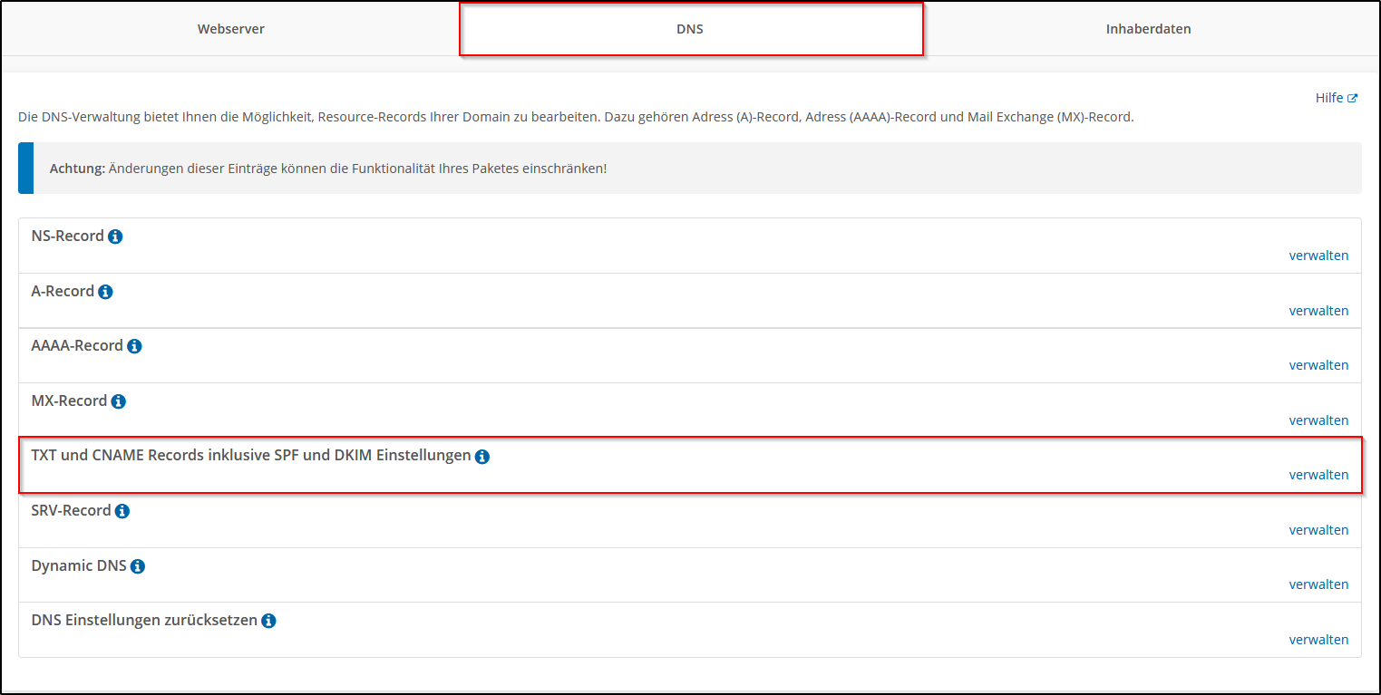Click verwalten for TXT and CNAME Records
Viewport: 1381px width, 695px height.
click(x=1318, y=475)
